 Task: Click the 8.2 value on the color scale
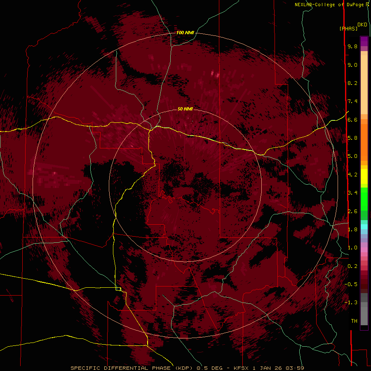(x=352, y=83)
